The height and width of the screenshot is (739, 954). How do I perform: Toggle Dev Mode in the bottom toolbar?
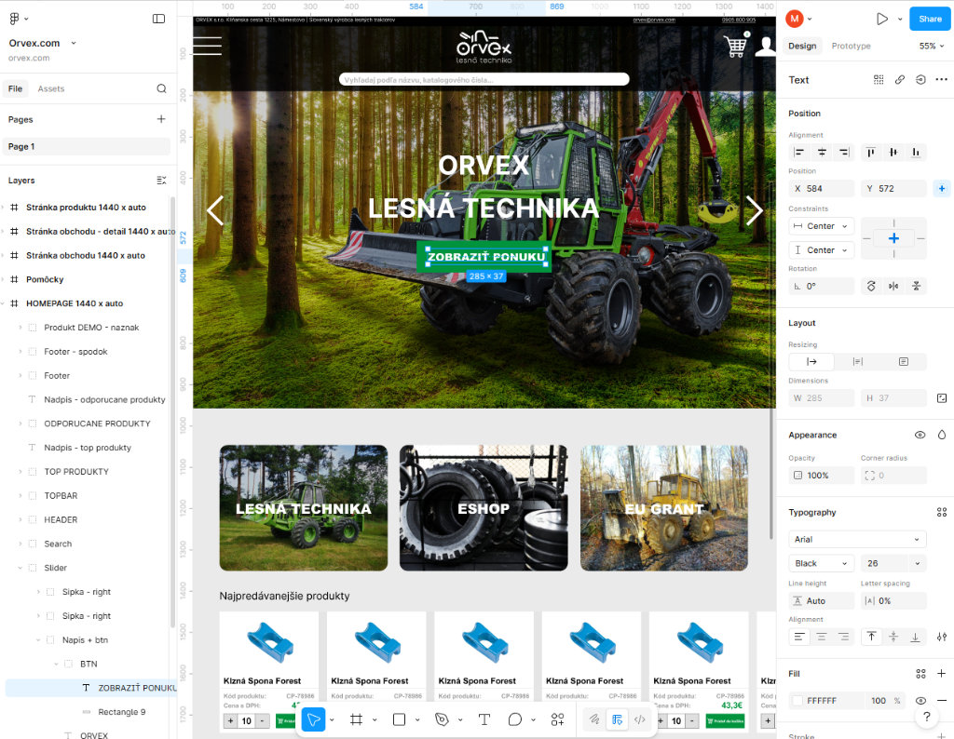[x=639, y=719]
